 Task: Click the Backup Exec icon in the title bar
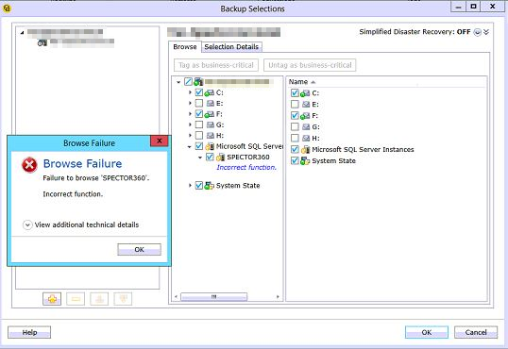point(7,8)
